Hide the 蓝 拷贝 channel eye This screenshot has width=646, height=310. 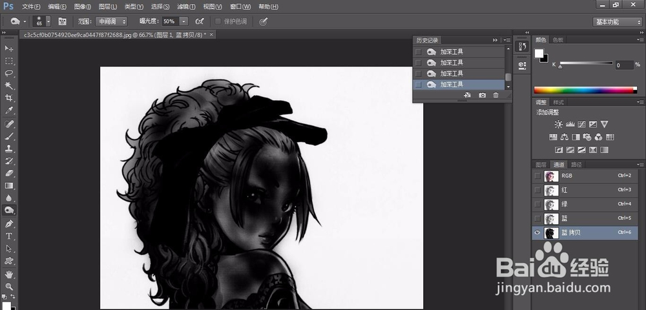pyautogui.click(x=537, y=232)
